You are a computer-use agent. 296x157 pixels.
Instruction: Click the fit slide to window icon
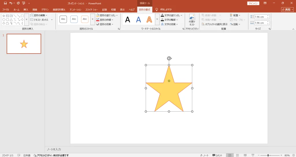click(294, 155)
